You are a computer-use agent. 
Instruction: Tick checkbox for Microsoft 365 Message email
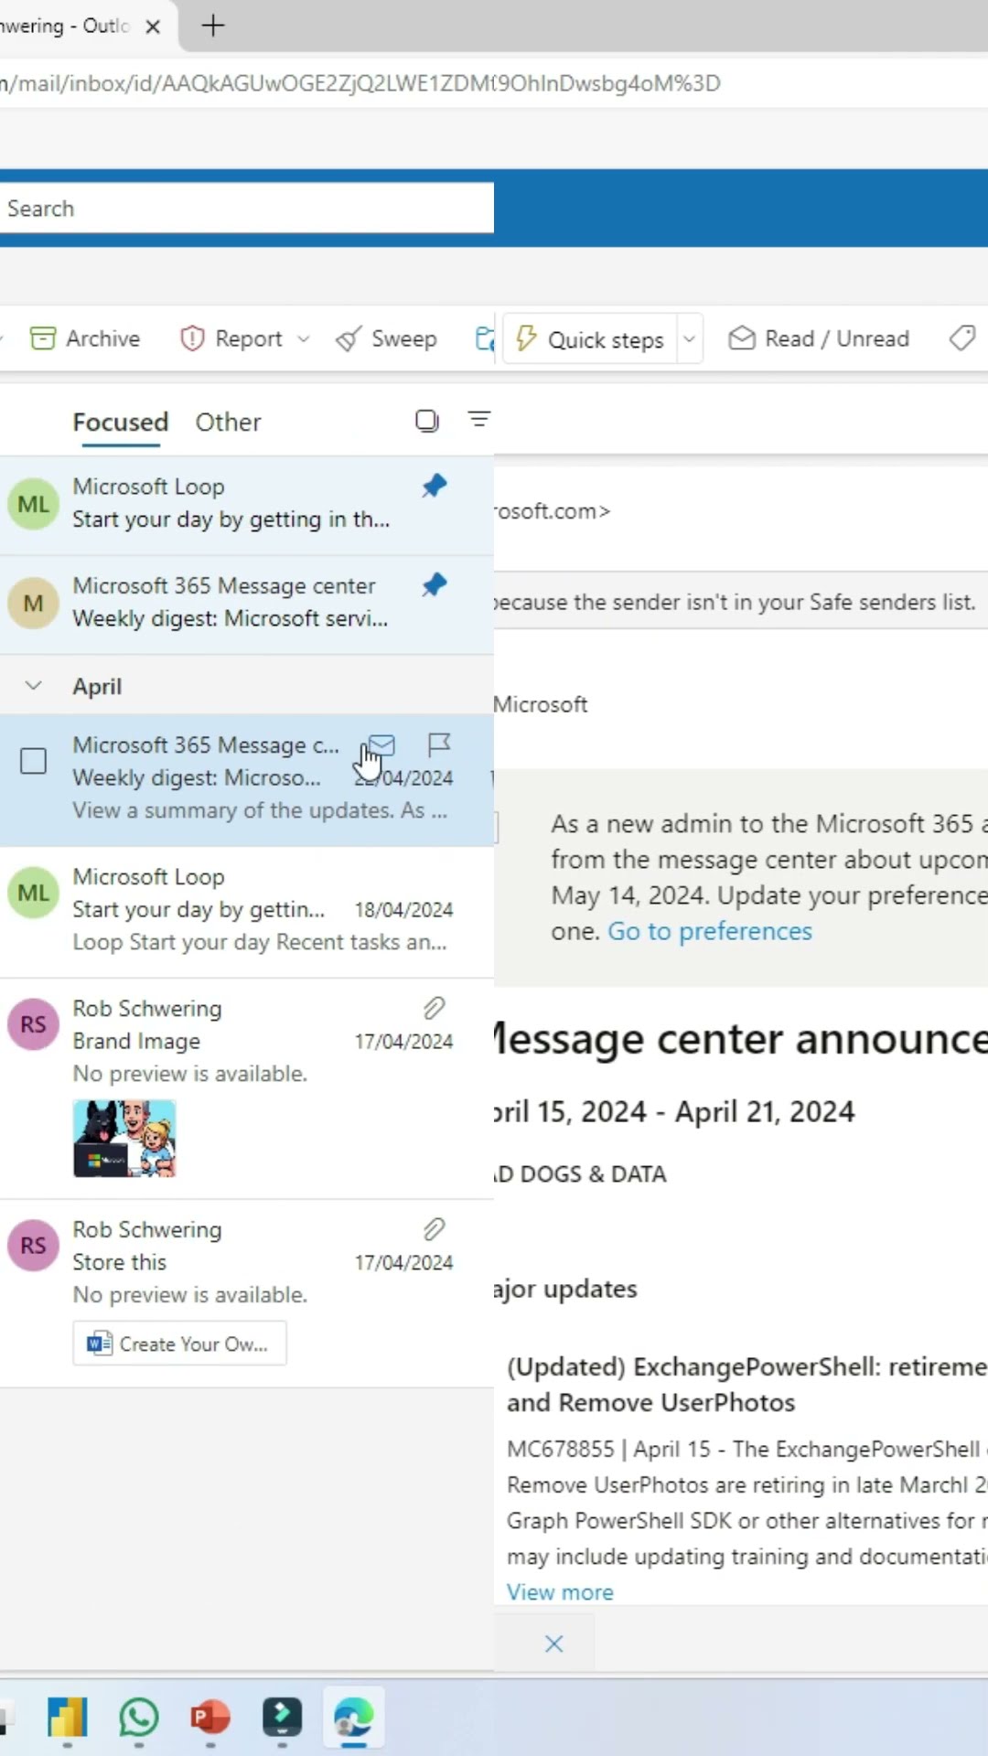[x=34, y=761]
